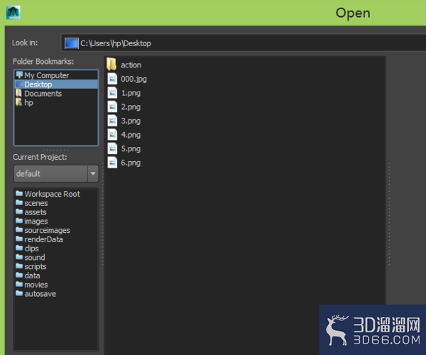Click the image icon of 5.png
This screenshot has height=355, width=426.
pos(112,148)
